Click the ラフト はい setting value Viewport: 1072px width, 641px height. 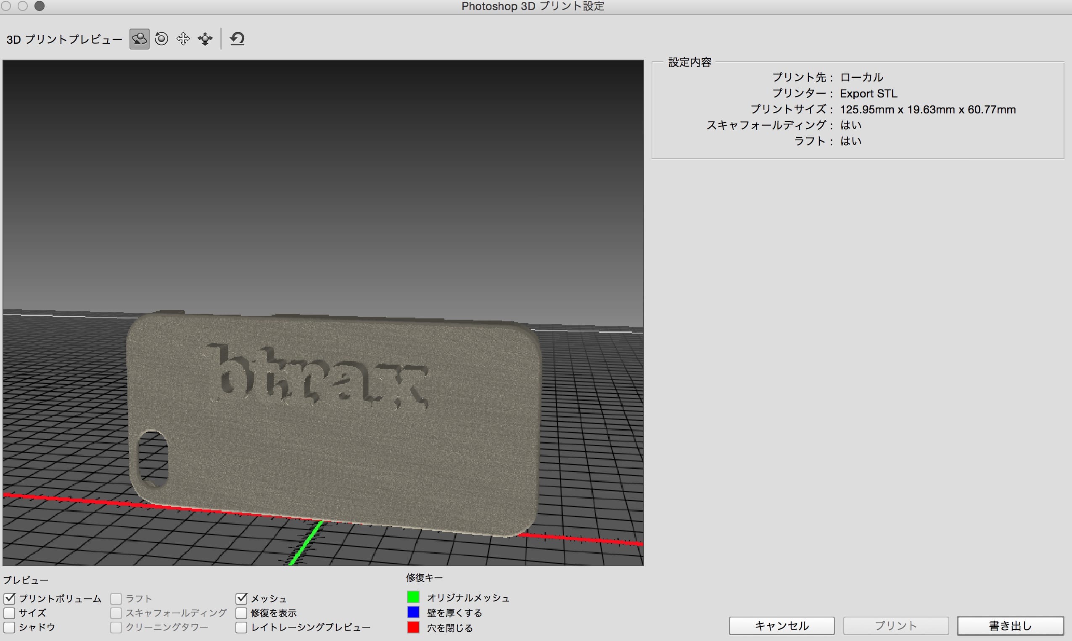[x=851, y=141]
